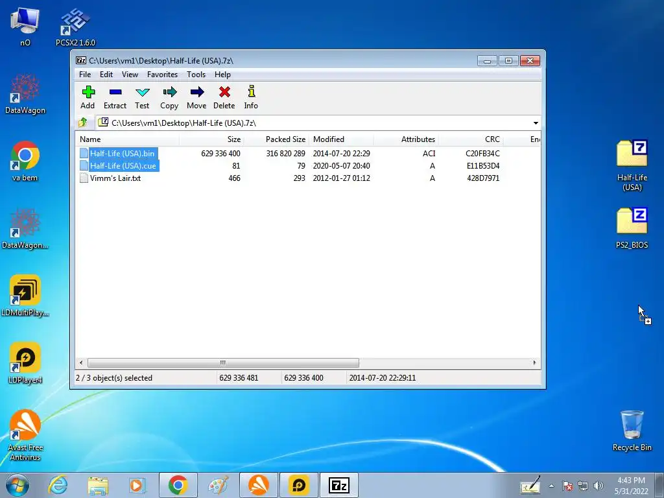Click the Avast taskbar icon
This screenshot has width=664, height=498.
click(259, 485)
